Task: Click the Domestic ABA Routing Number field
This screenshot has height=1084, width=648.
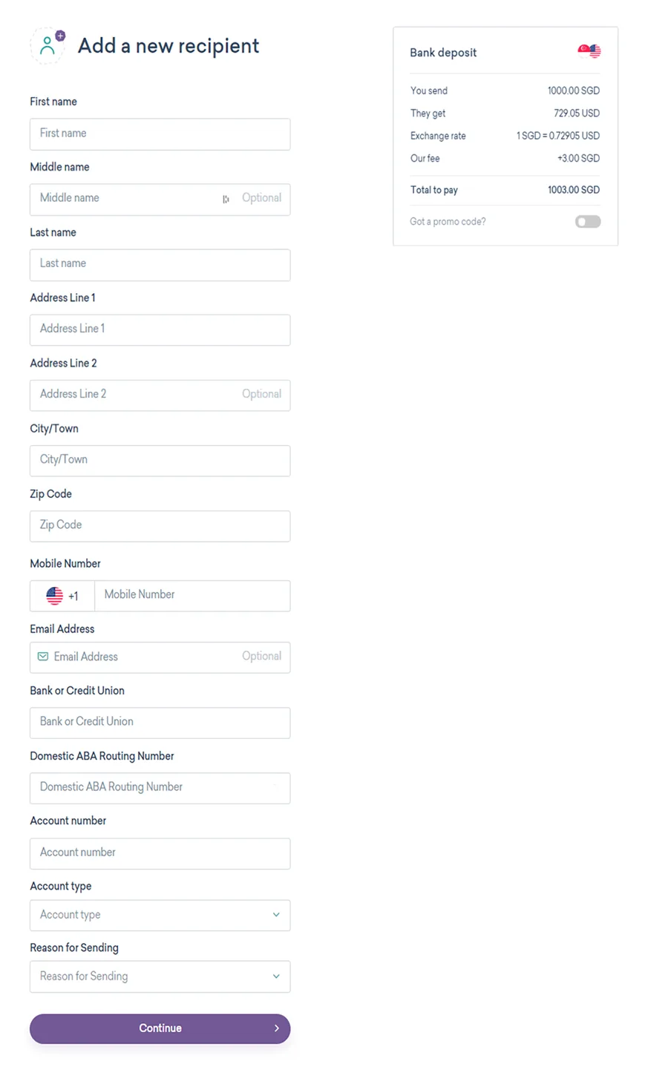Action: (x=160, y=788)
